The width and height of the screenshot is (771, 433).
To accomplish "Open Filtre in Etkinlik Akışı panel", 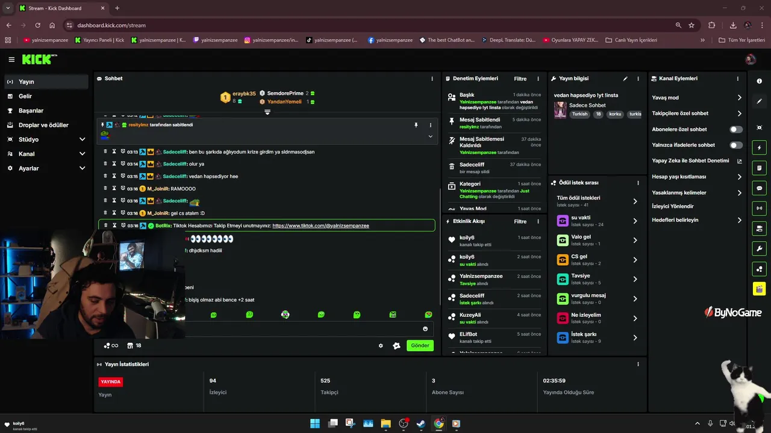I will [520, 221].
